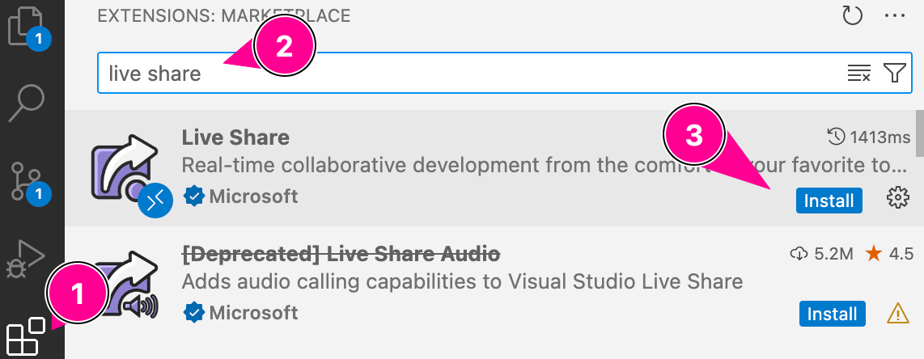Image resolution: width=924 pixels, height=359 pixels.
Task: Clear extensions search results
Action: 858,74
